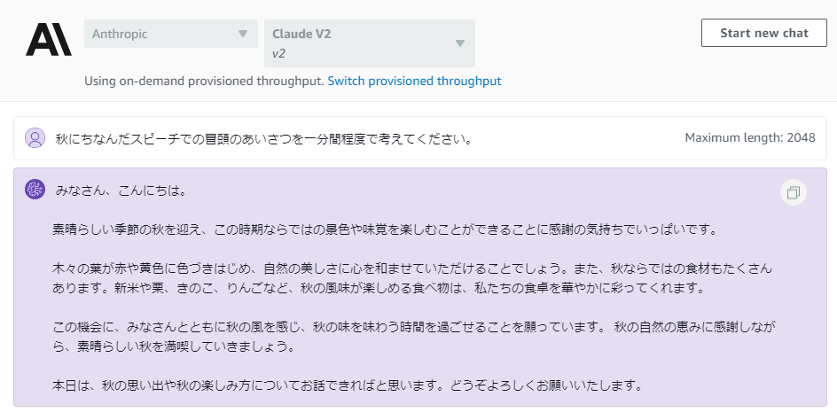Open the Anthropic provider dropdown
Screen dimensions: 837x420
pyautogui.click(x=171, y=34)
